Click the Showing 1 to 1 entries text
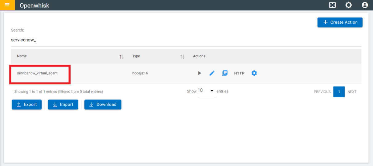The width and height of the screenshot is (373, 166). [59, 91]
